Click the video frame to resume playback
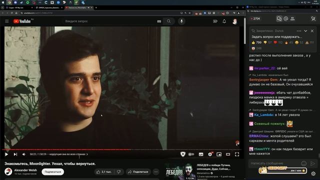The image size is (320, 180). (122, 88)
